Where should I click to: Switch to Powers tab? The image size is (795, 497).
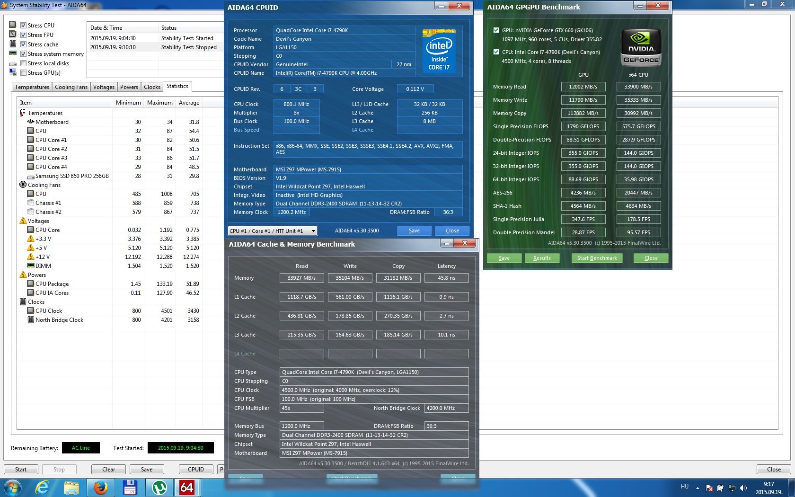(129, 87)
